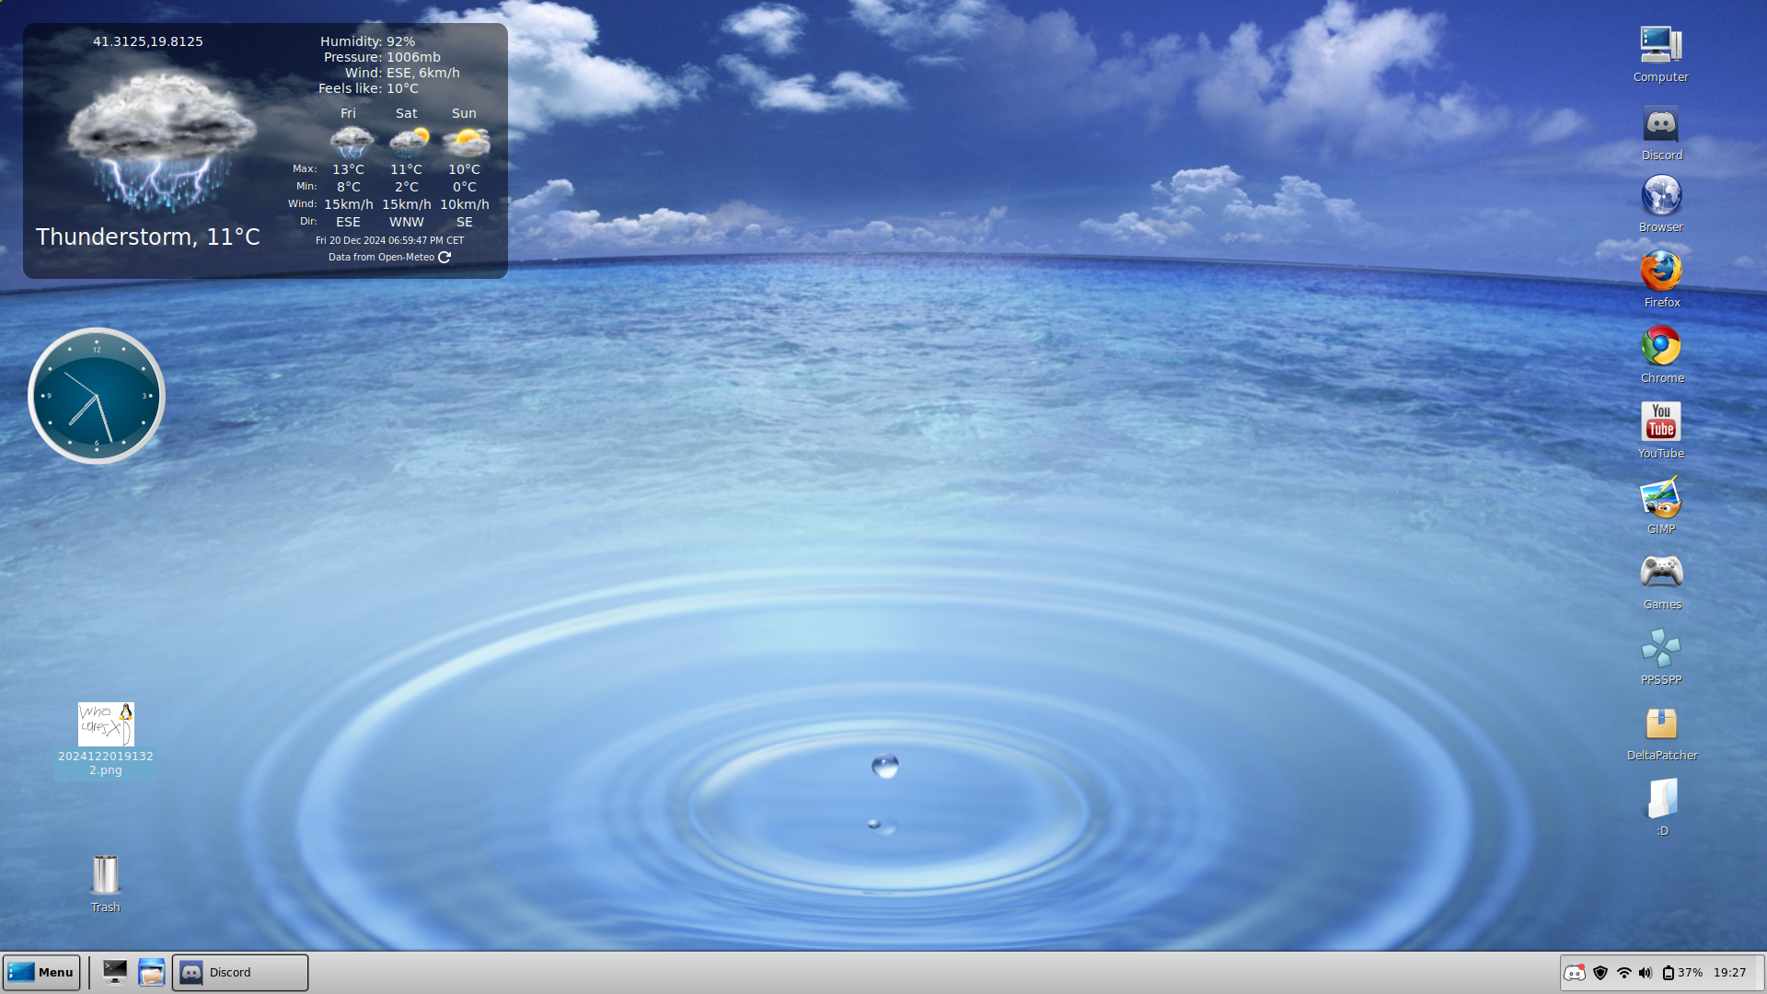
Task: Click Sunday's min temperature 0°C
Action: pyautogui.click(x=464, y=187)
